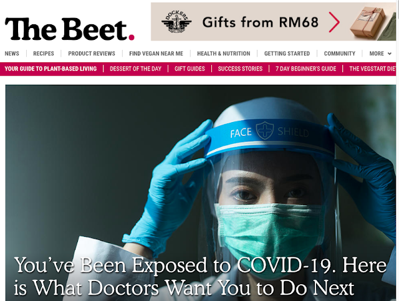Image resolution: width=399 pixels, height=301 pixels.
Task: Select 7 DAY BEGINNER'S GUIDE link
Action: (306, 69)
